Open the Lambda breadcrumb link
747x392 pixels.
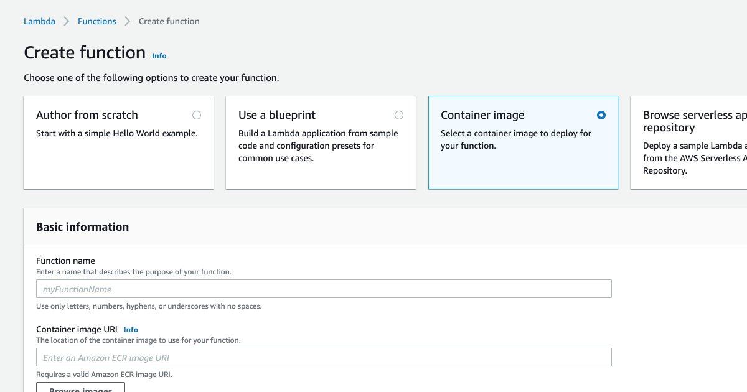[x=39, y=21]
